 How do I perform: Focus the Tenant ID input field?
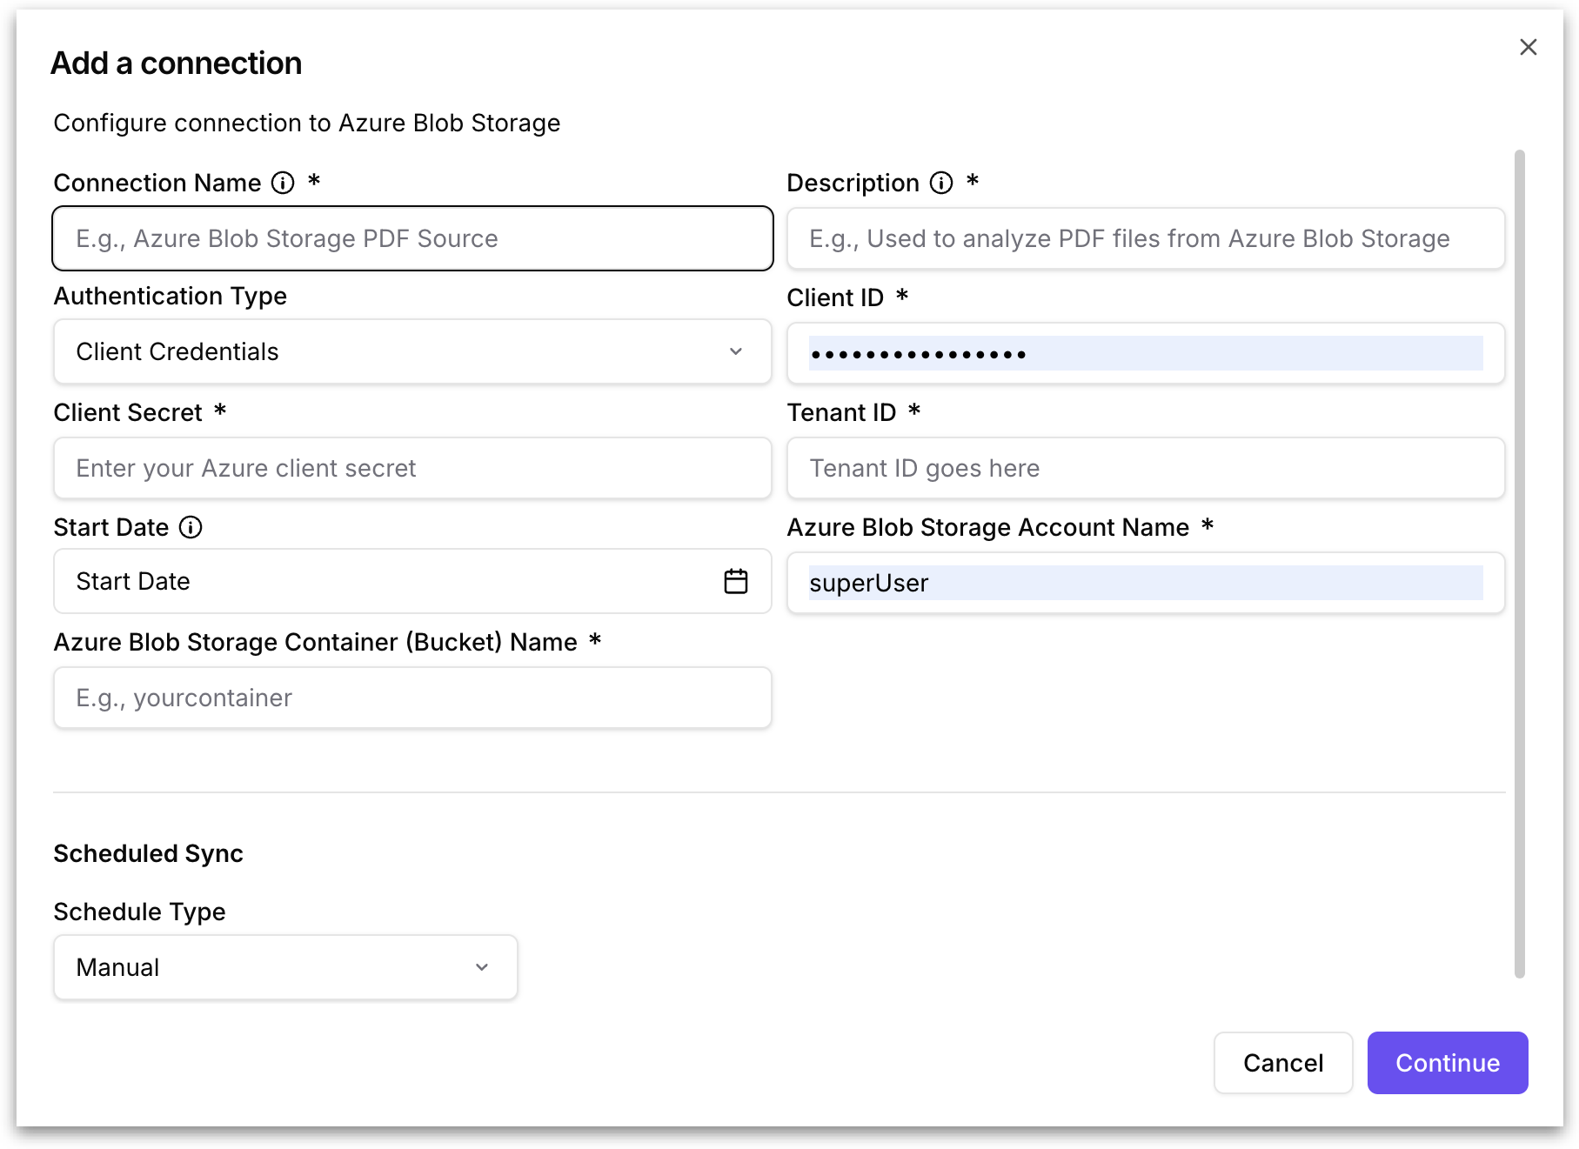click(1145, 468)
